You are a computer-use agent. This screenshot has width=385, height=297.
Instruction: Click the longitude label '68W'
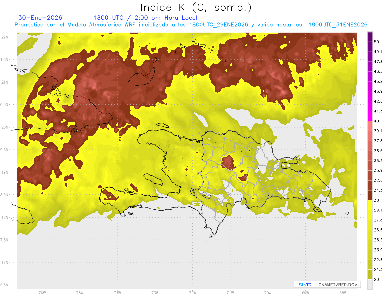(x=343, y=293)
